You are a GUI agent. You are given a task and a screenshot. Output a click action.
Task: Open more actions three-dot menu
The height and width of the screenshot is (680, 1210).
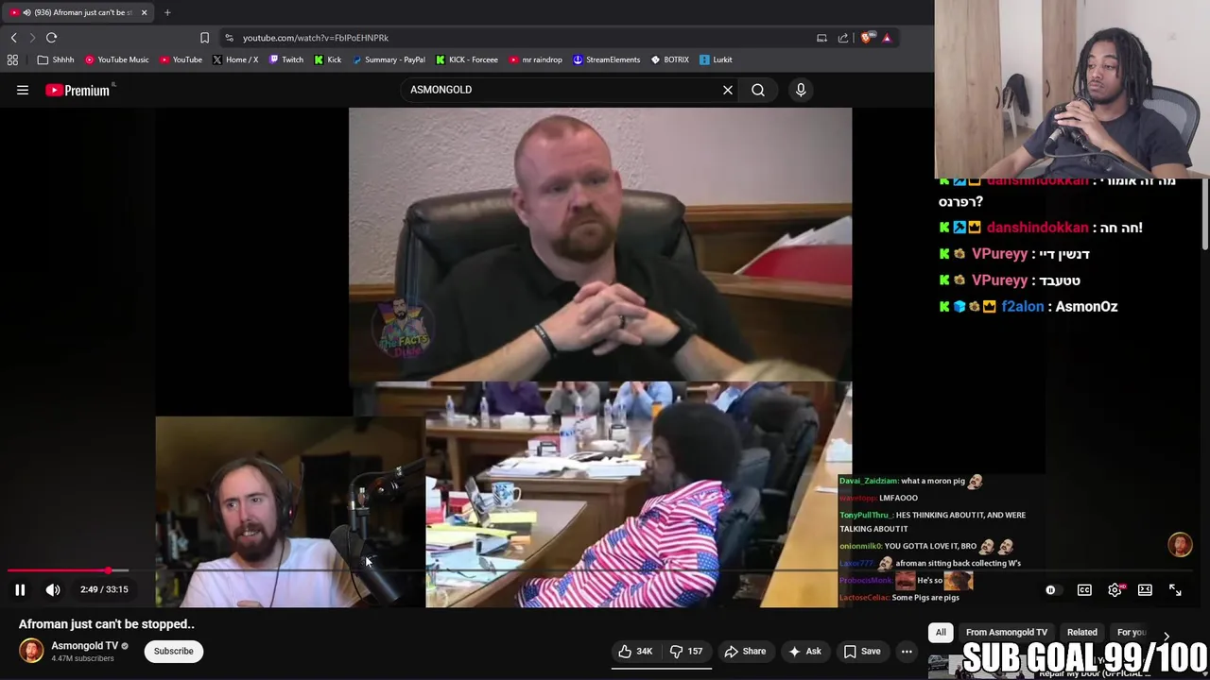point(907,651)
